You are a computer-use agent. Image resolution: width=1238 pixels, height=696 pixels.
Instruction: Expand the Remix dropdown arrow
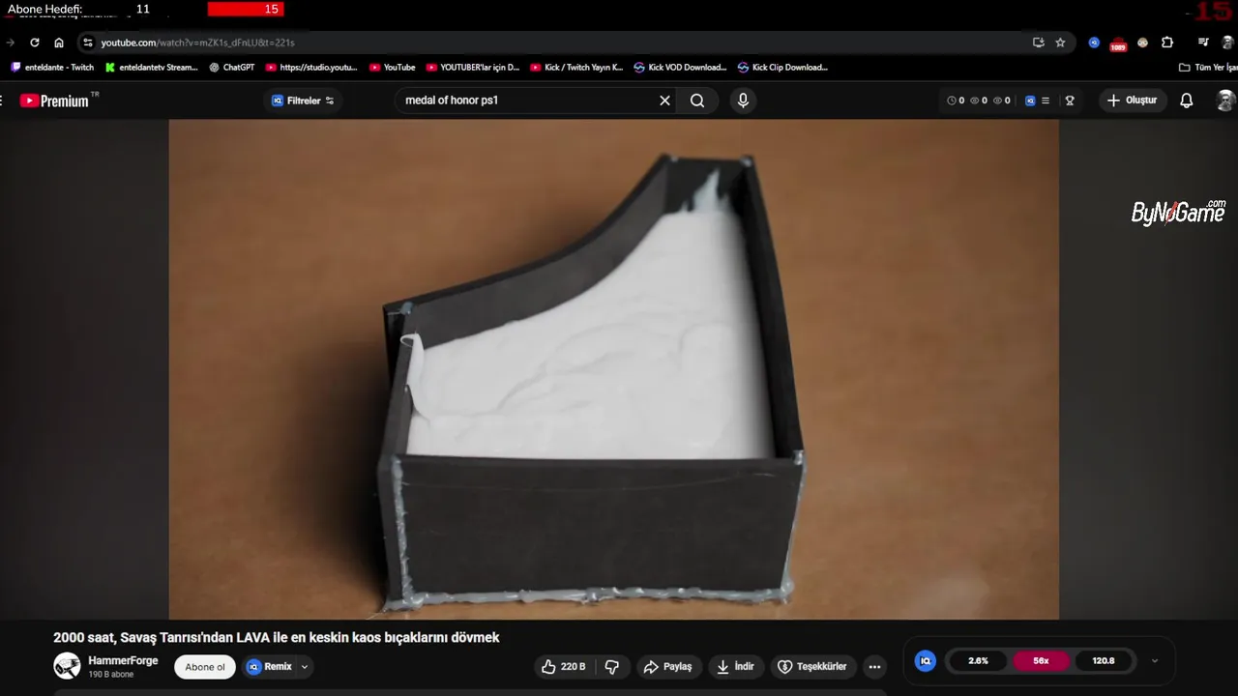tap(305, 667)
